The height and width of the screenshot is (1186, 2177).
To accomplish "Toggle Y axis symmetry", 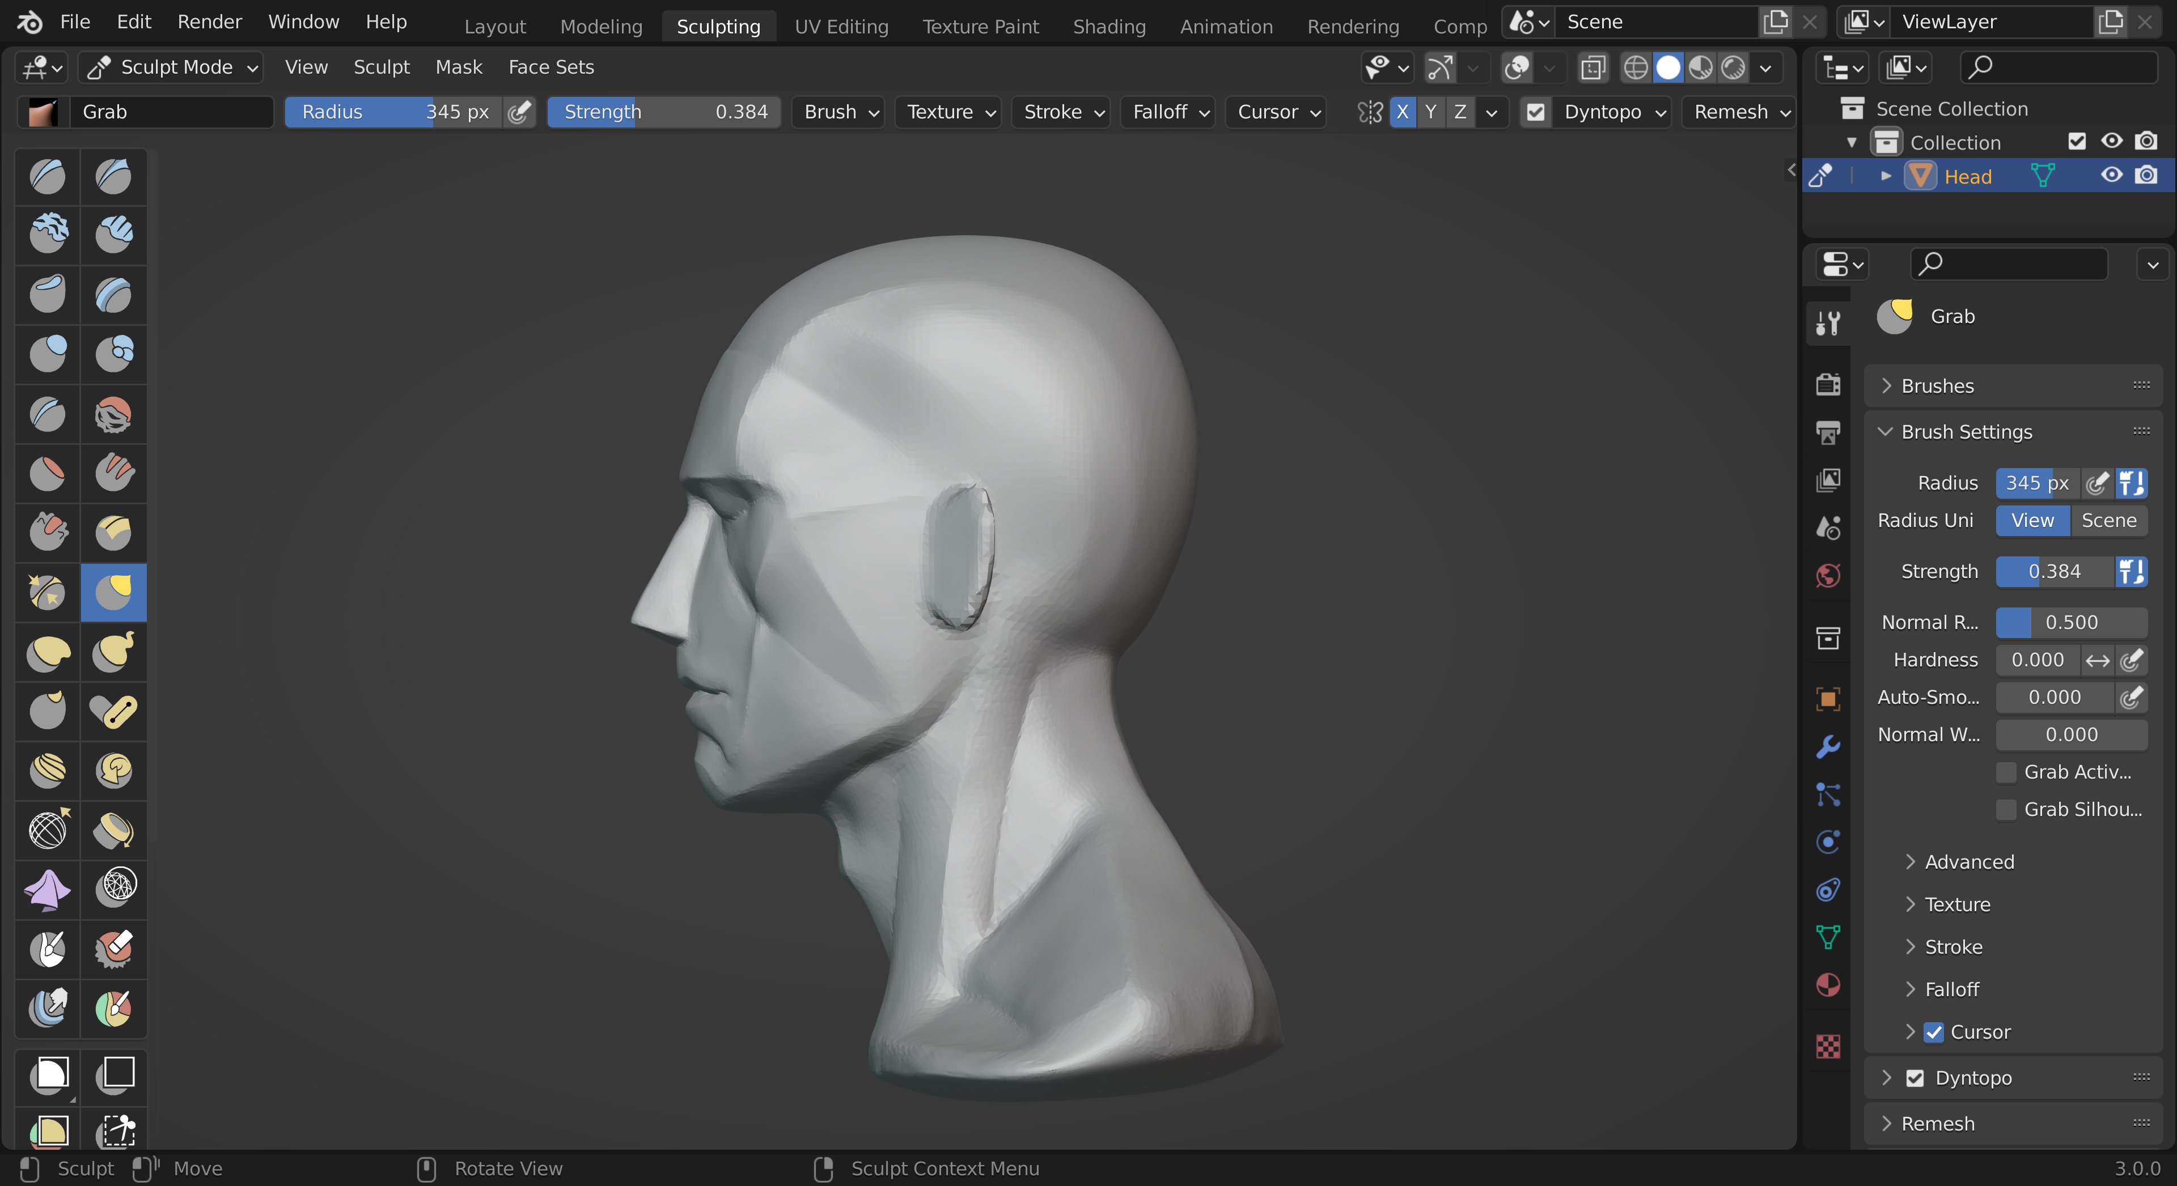I will [1431, 112].
